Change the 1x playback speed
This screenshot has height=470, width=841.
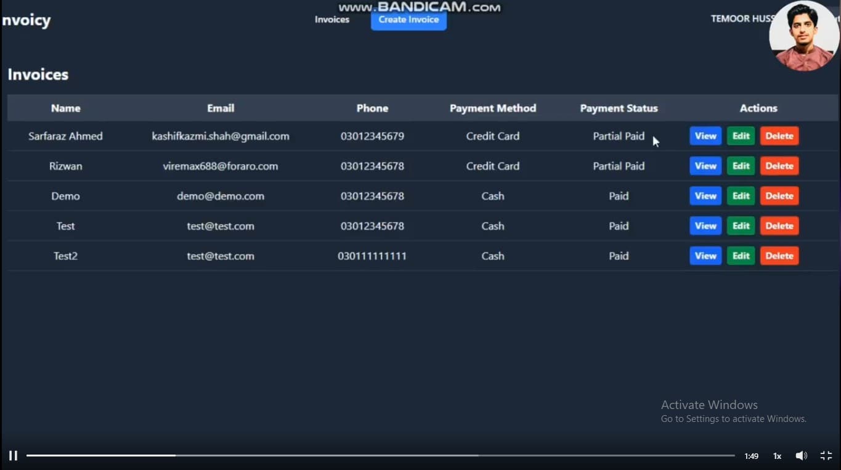[x=777, y=456]
